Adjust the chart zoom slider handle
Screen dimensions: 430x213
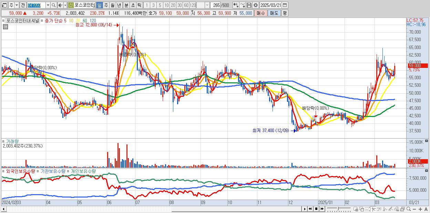338,209
